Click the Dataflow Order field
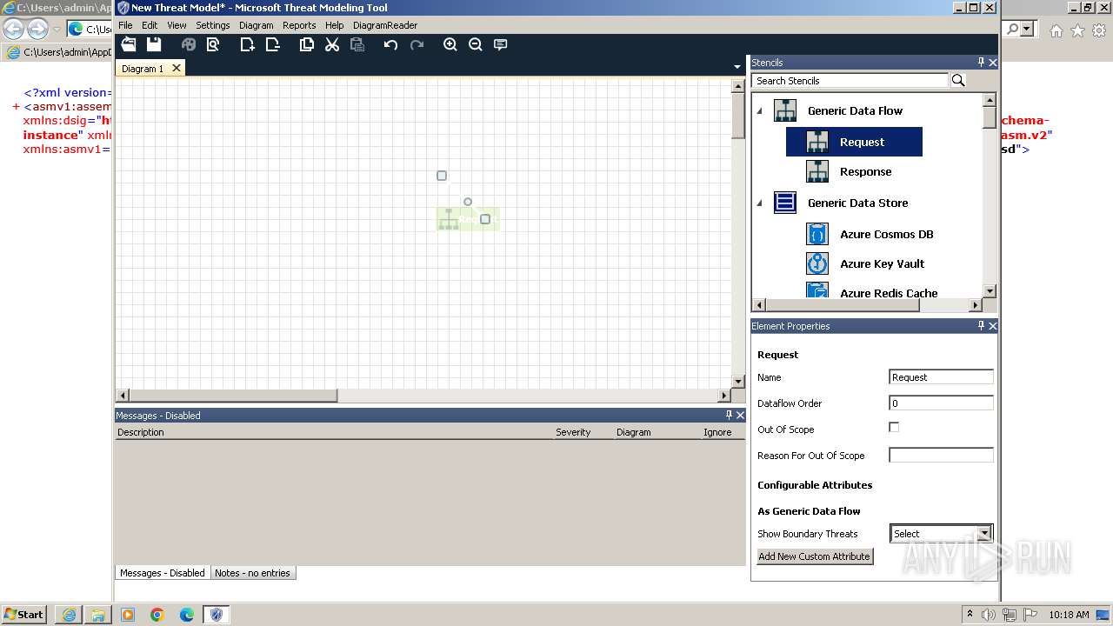This screenshot has width=1113, height=626. pyautogui.click(x=941, y=403)
